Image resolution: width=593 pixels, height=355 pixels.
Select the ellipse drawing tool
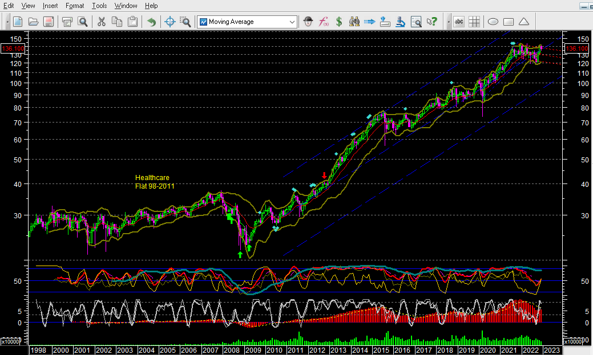[x=493, y=22]
